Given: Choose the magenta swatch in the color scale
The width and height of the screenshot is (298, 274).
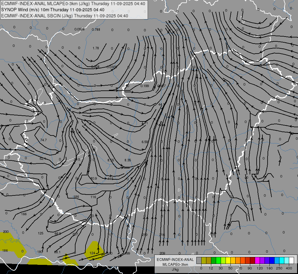Looking at the screenshot, I should 258,261.
